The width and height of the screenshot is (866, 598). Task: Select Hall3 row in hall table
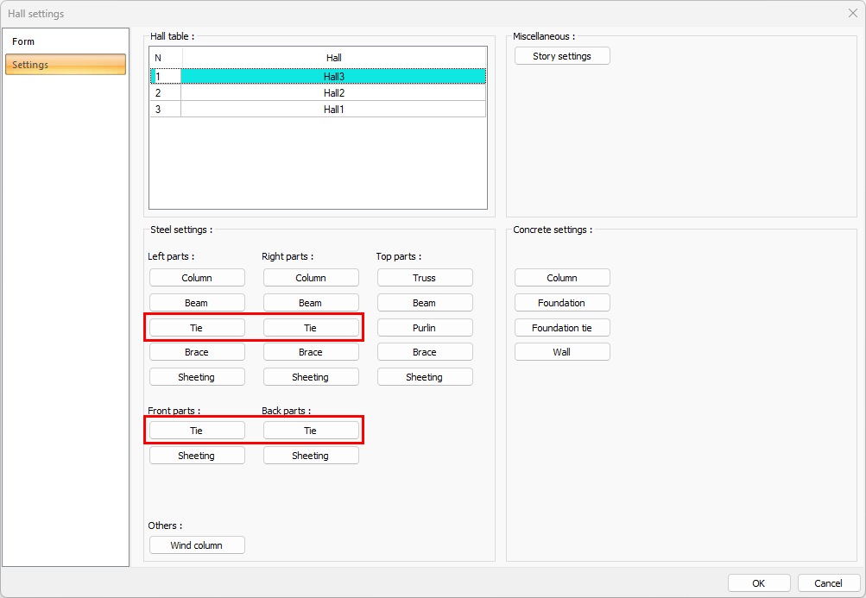point(333,77)
